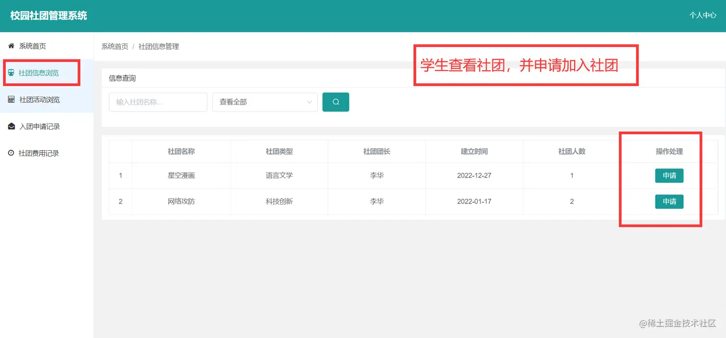Click 李华 in the 网络攻防 row

pos(377,202)
